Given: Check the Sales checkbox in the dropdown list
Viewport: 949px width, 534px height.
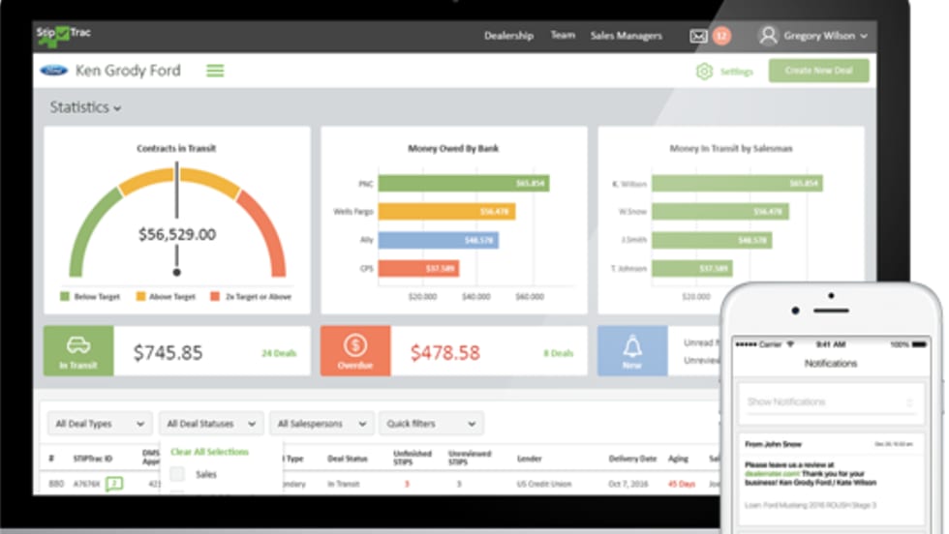Looking at the screenshot, I should (177, 474).
